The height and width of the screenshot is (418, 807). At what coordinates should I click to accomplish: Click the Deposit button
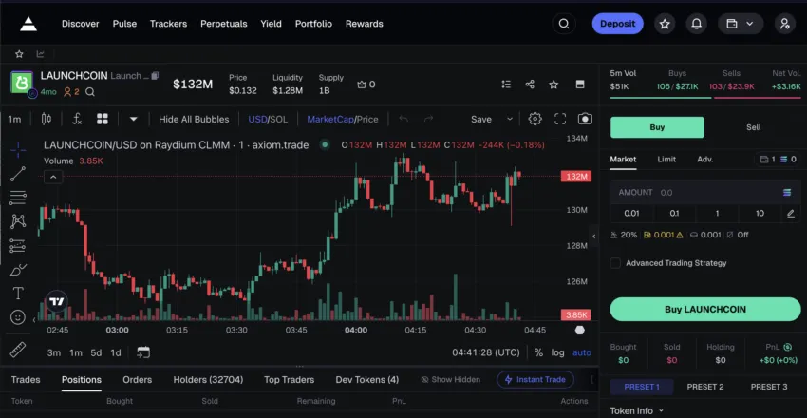coord(618,24)
